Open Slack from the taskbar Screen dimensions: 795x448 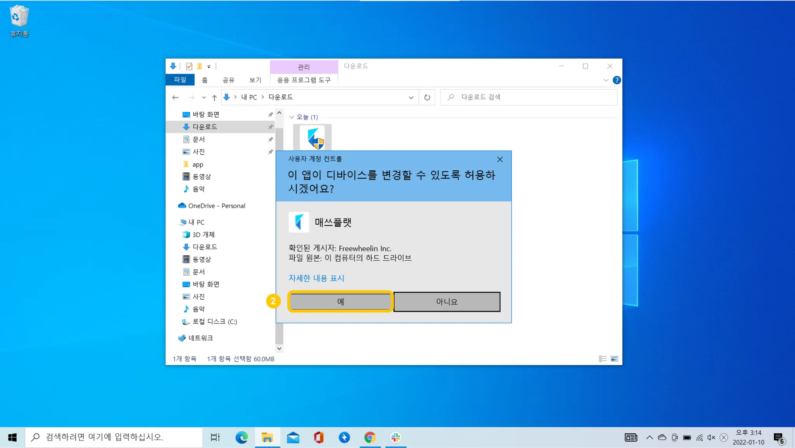click(396, 438)
